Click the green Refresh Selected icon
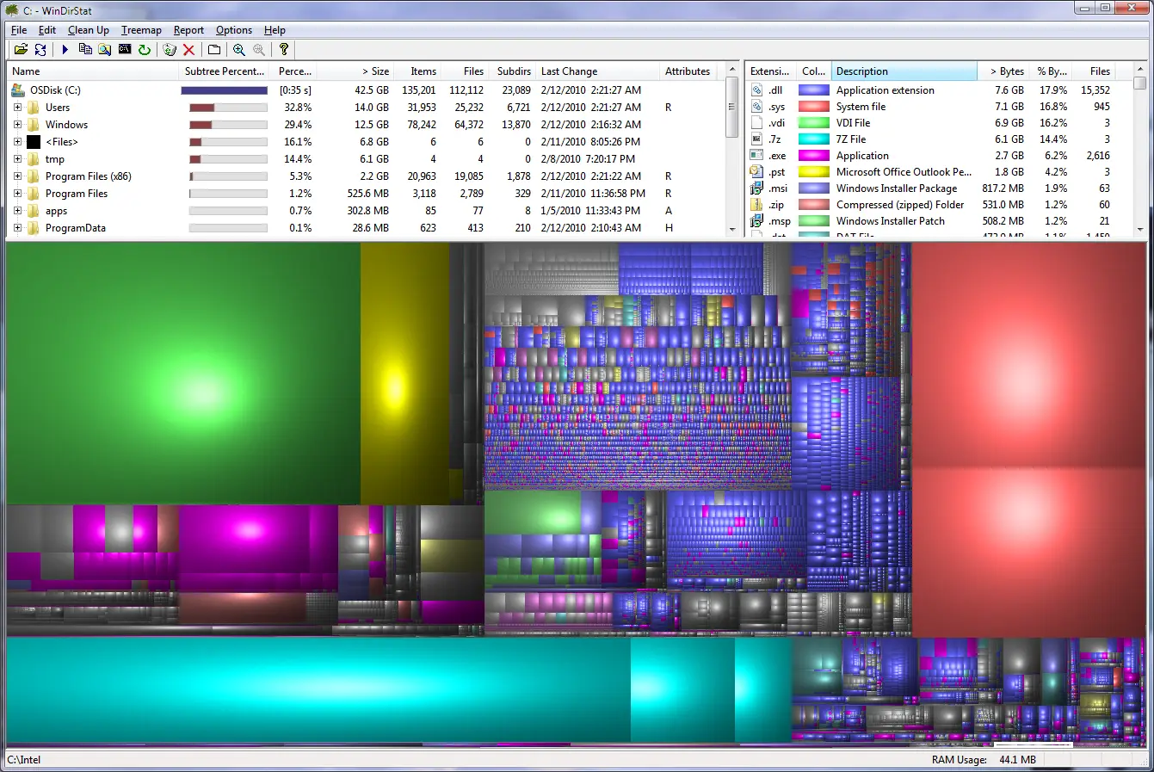Viewport: 1154px width, 772px height. pyautogui.click(x=145, y=50)
